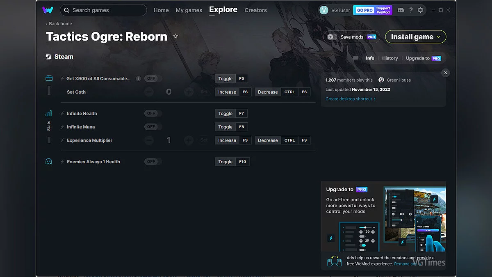Image resolution: width=492 pixels, height=277 pixels.
Task: Click lightning icon beside Enemies Always 1 Health
Action: click(62, 162)
